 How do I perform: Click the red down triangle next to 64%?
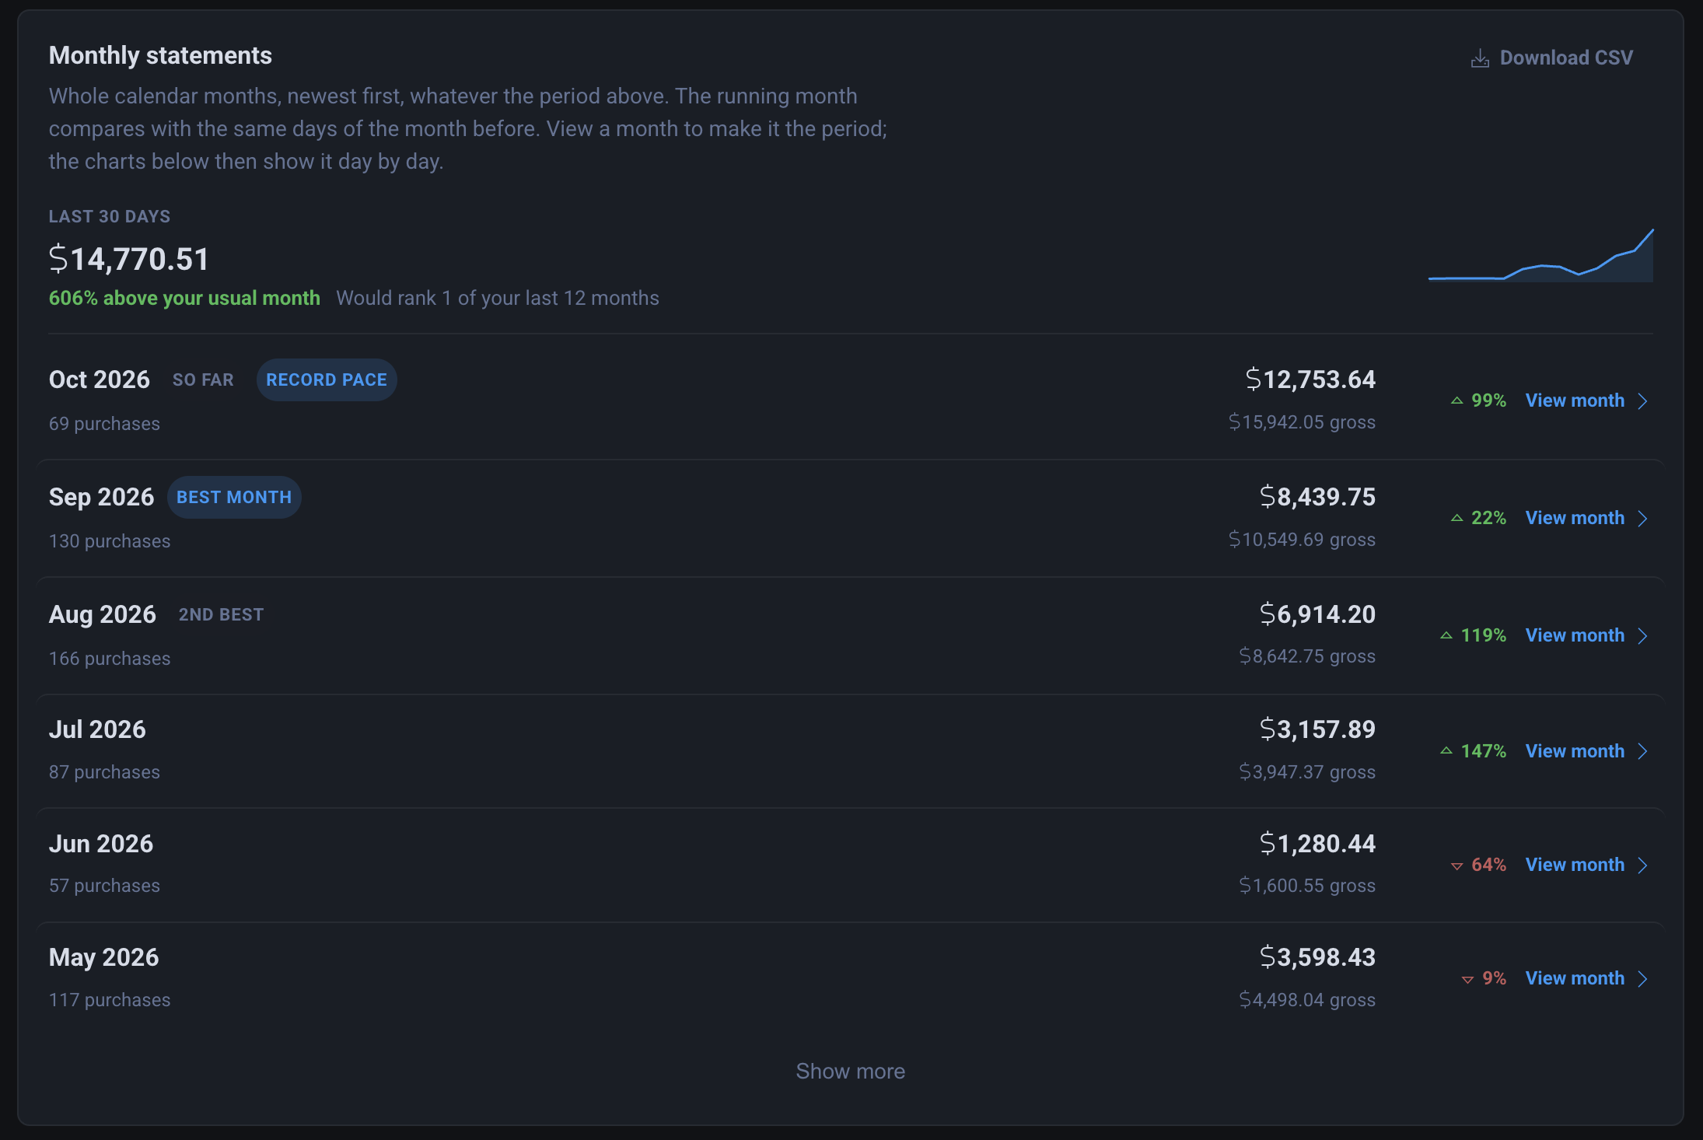1457,866
